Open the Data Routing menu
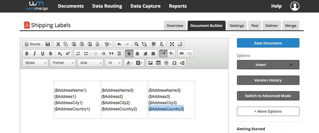Screen dimensions: 319x133 point(107,6)
